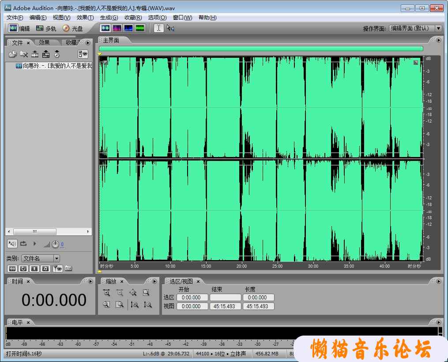
Task: Open 选区/视图 panel options arrow menu
Action: (x=439, y=281)
